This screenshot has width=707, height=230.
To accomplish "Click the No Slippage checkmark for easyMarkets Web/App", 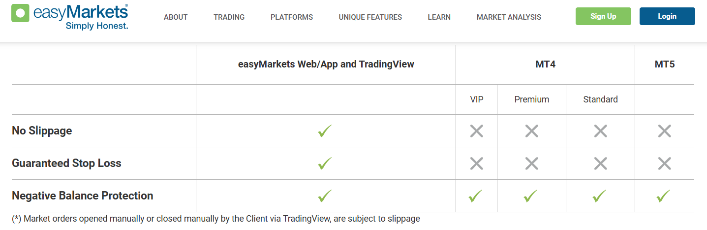I will [325, 131].
